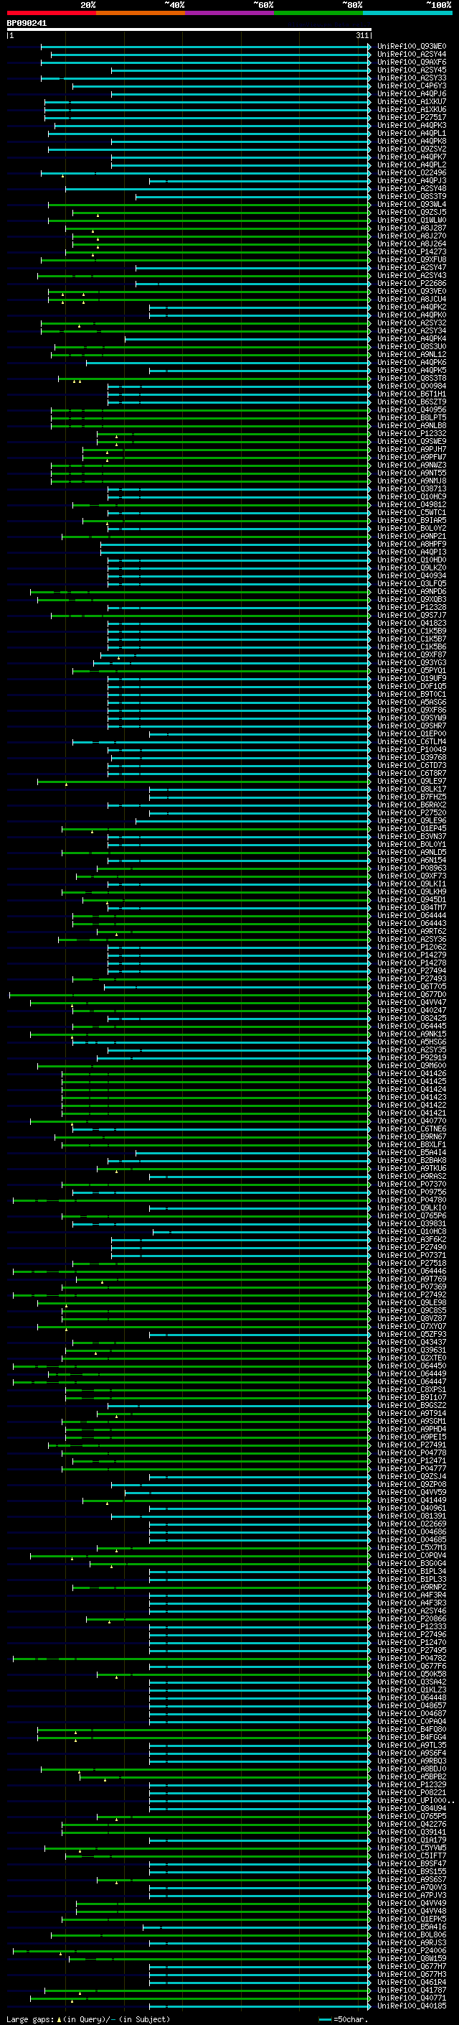Select hit UniRef100_Q9ZSV2
Screen dimensions: 459x2025
pos(412,149)
